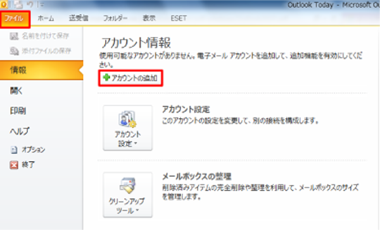Viewport: 380px width, 230px height.
Task: Click the アカウント設定 heading text
Action: (x=186, y=109)
